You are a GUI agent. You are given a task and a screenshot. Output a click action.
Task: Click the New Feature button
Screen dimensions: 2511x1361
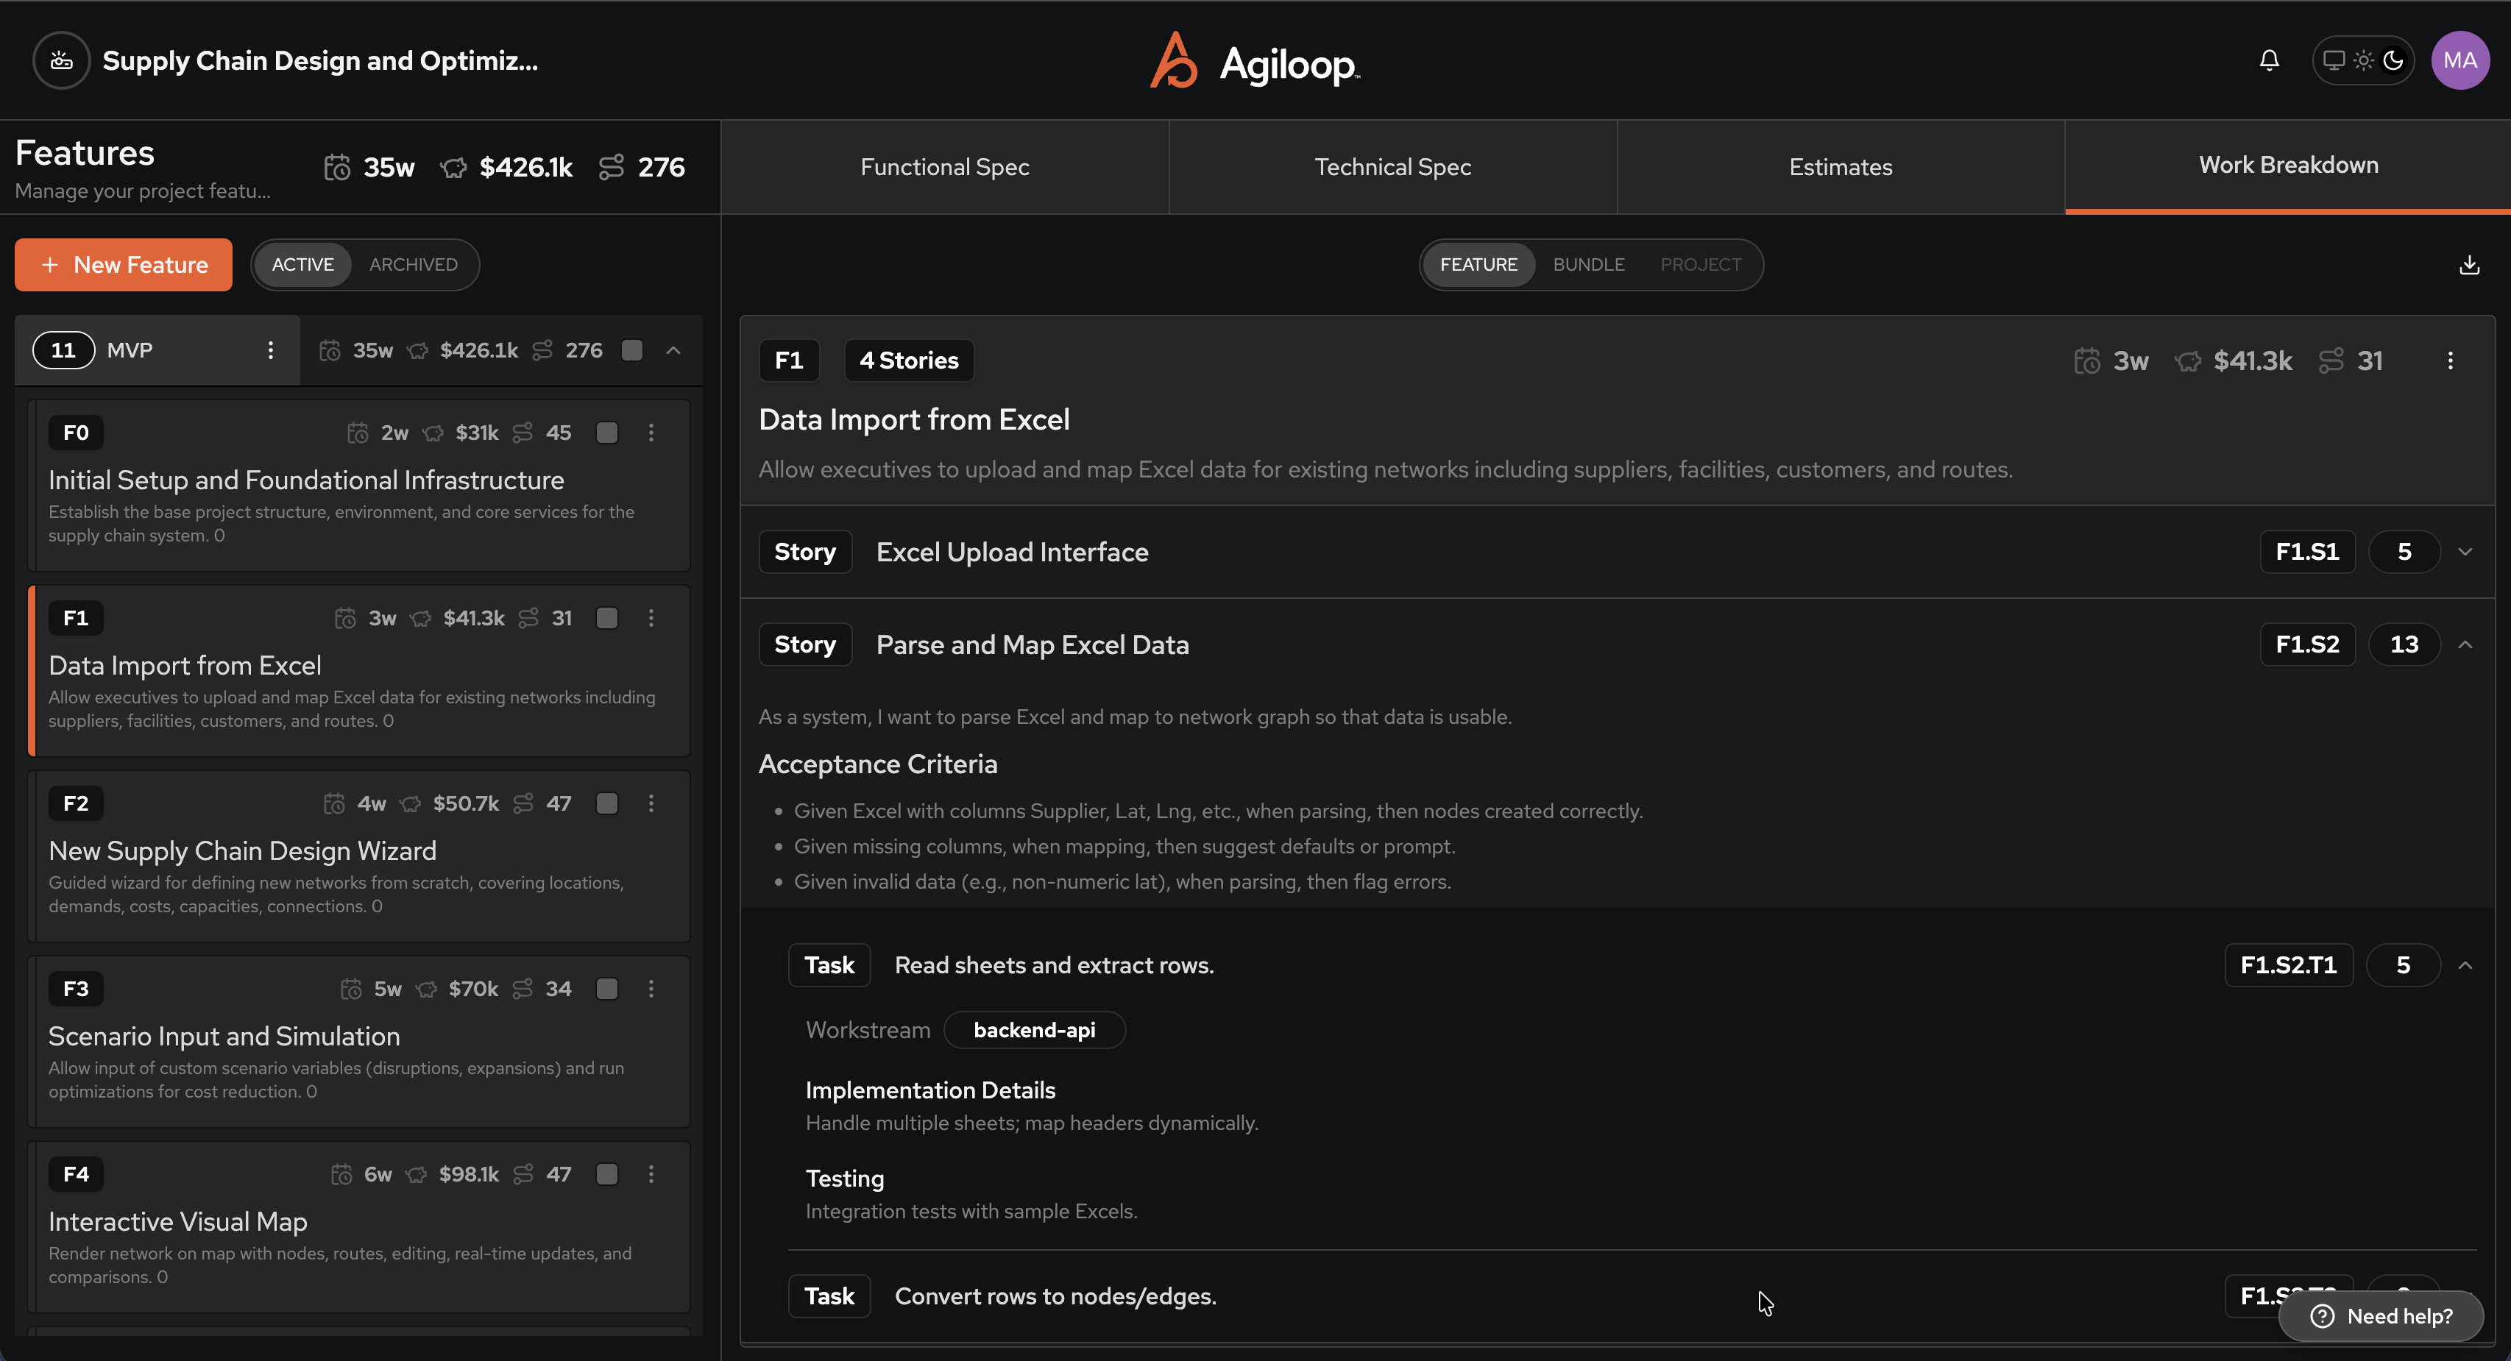point(124,265)
